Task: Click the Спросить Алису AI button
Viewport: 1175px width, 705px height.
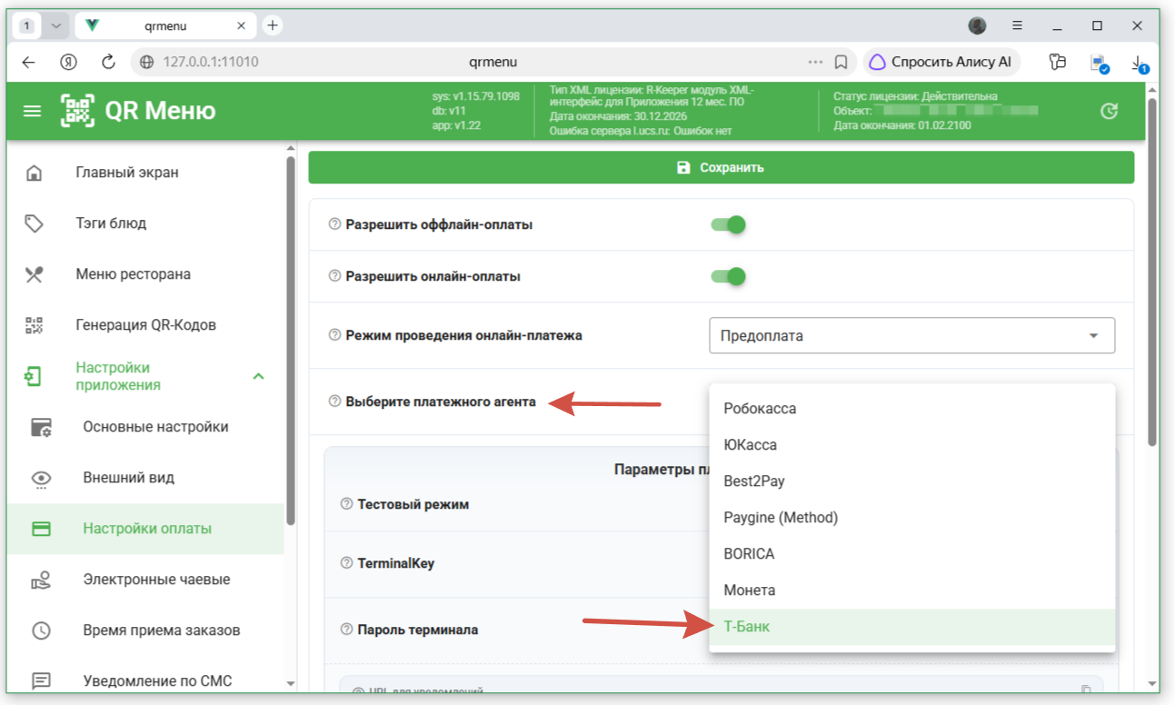Action: [941, 62]
